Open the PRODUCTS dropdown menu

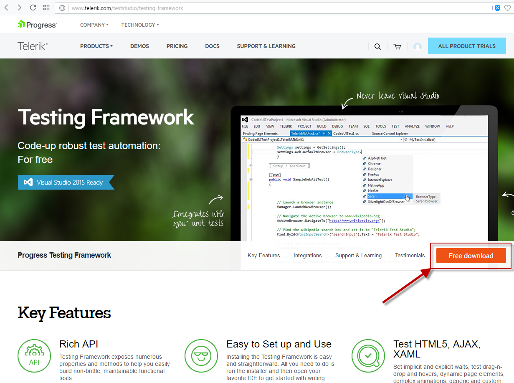point(96,46)
